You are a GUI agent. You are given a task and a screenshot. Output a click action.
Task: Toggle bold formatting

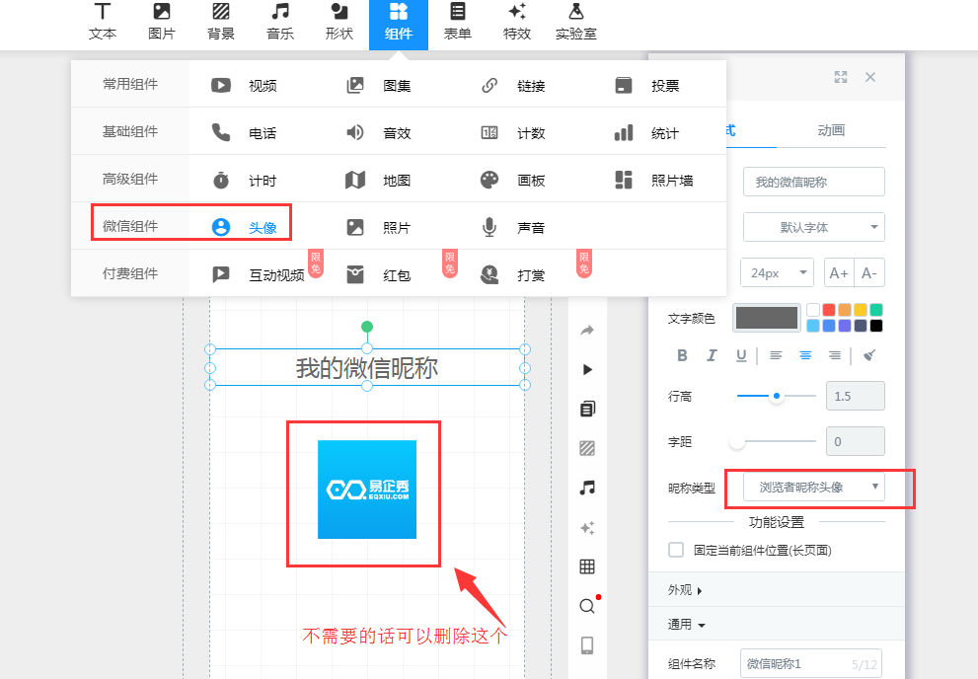[682, 355]
